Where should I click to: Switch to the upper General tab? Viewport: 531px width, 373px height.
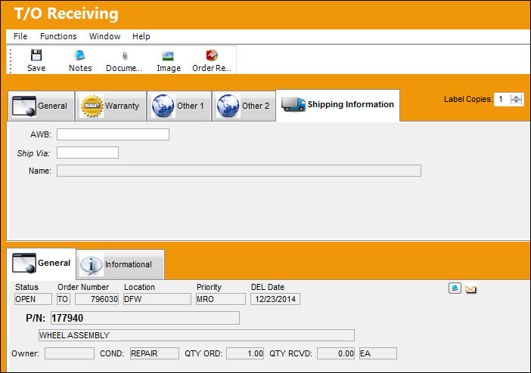click(41, 106)
